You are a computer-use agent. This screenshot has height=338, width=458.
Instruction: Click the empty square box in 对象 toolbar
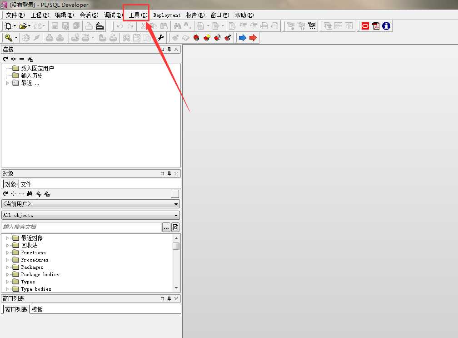coord(174,194)
